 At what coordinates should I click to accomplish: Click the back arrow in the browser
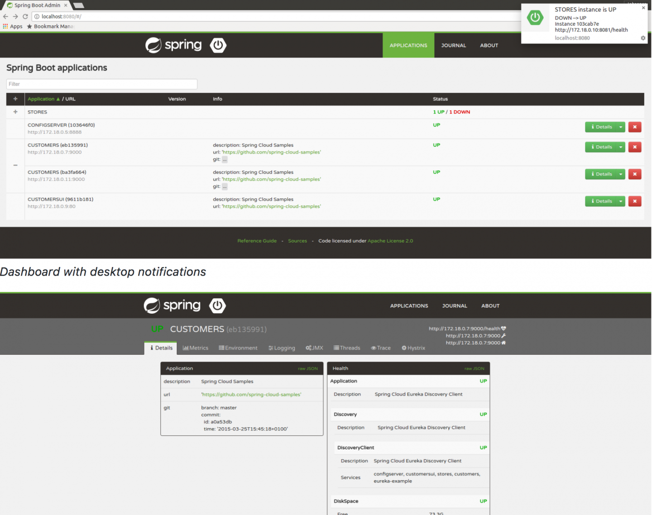coord(5,16)
